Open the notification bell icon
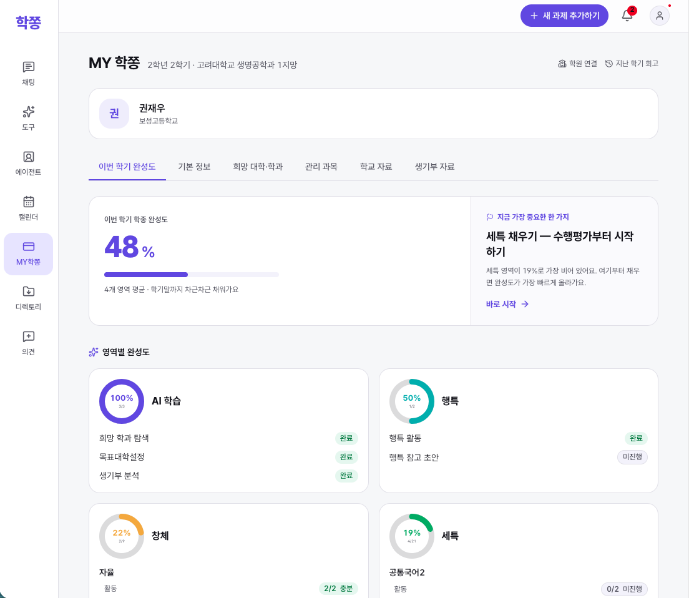Image resolution: width=689 pixels, height=598 pixels. [x=627, y=16]
